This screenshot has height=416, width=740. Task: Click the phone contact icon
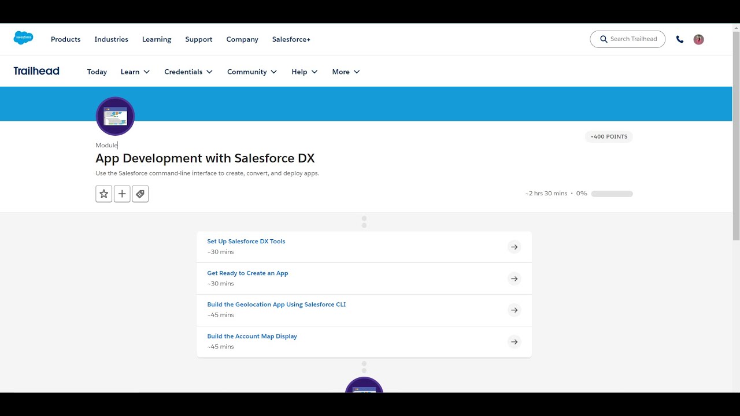point(680,39)
